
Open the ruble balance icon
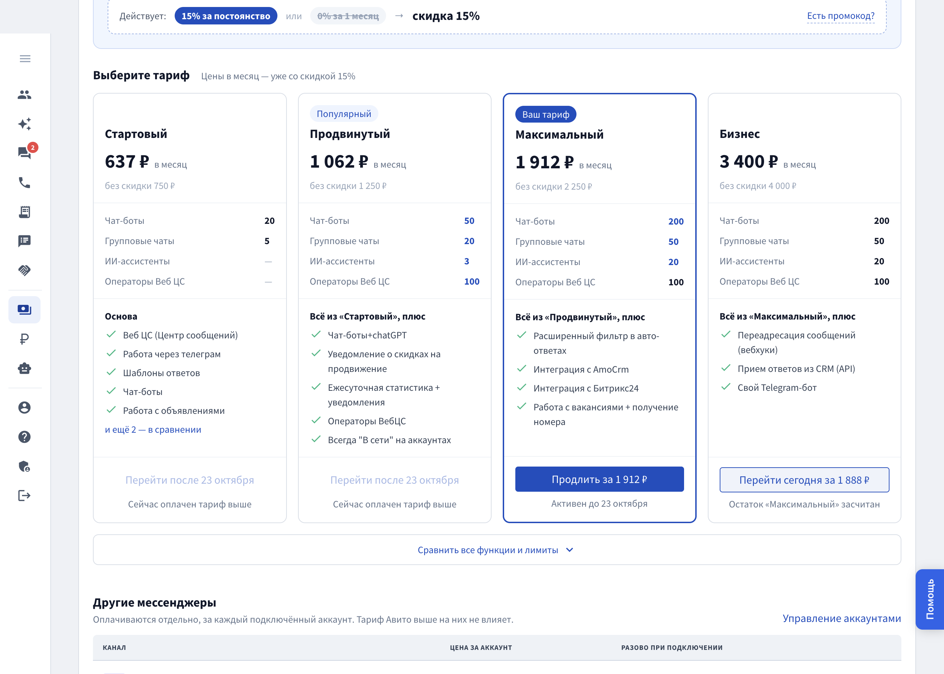24,339
